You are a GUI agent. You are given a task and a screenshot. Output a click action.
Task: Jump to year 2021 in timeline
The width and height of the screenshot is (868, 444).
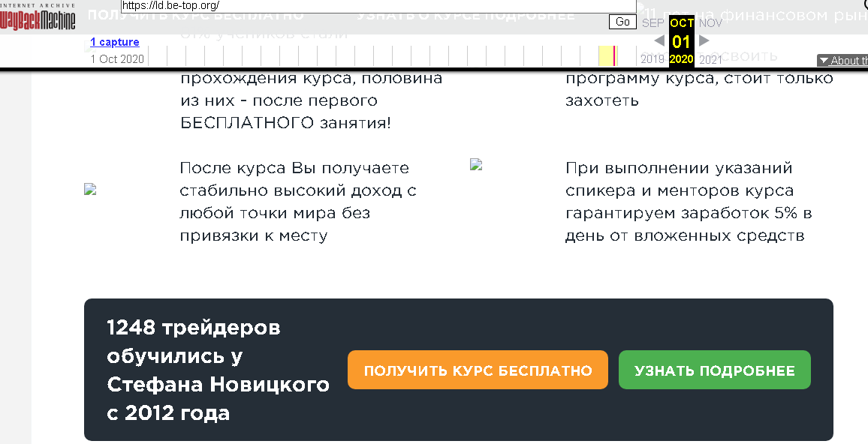click(x=710, y=59)
